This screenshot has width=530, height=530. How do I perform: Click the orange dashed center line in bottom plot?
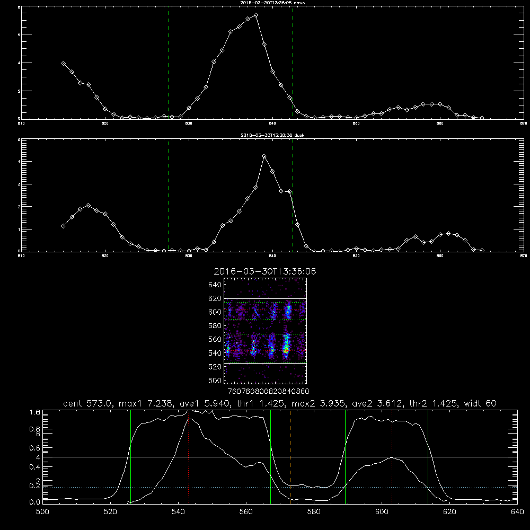[x=290, y=457]
